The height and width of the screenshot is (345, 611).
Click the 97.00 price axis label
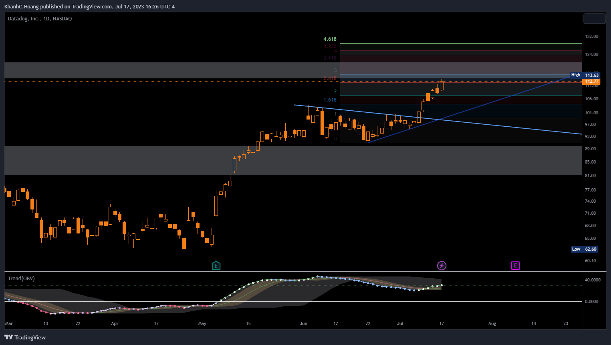(x=590, y=124)
